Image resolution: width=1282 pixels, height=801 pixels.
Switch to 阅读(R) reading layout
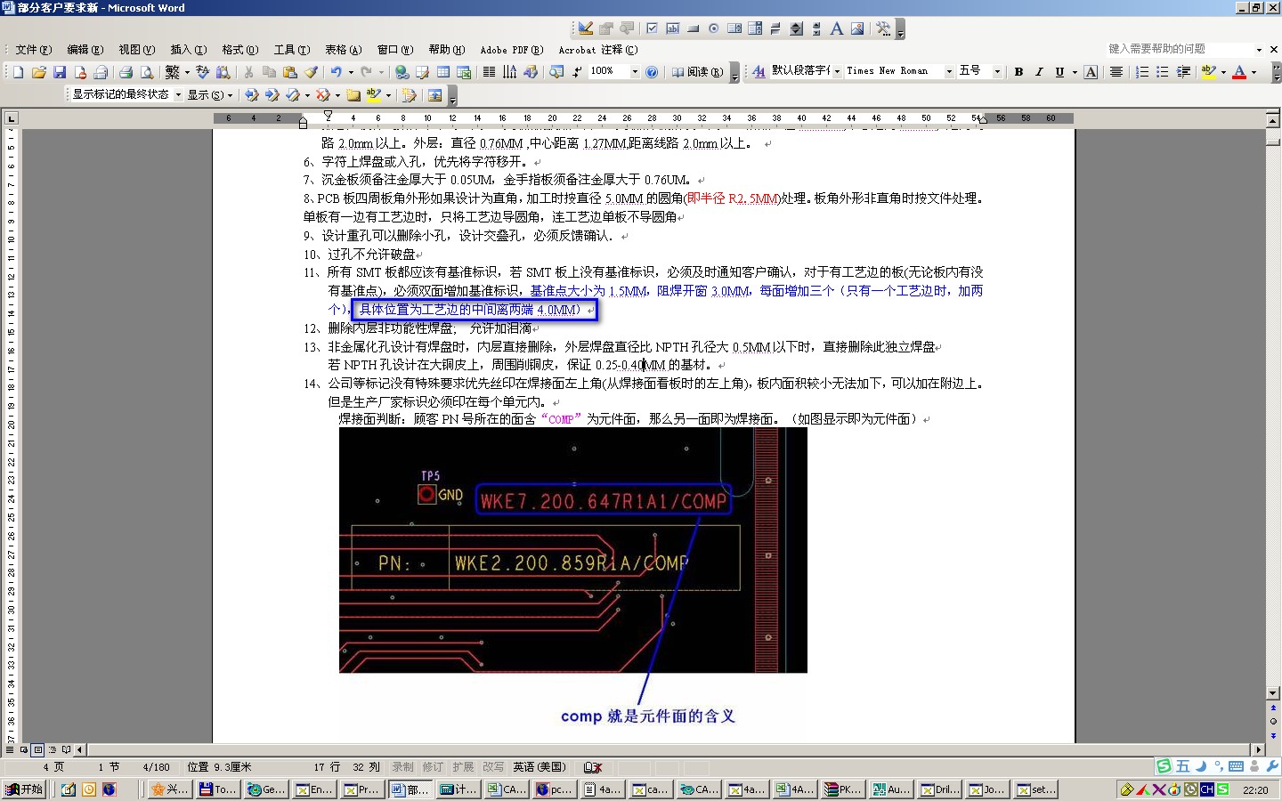point(697,72)
